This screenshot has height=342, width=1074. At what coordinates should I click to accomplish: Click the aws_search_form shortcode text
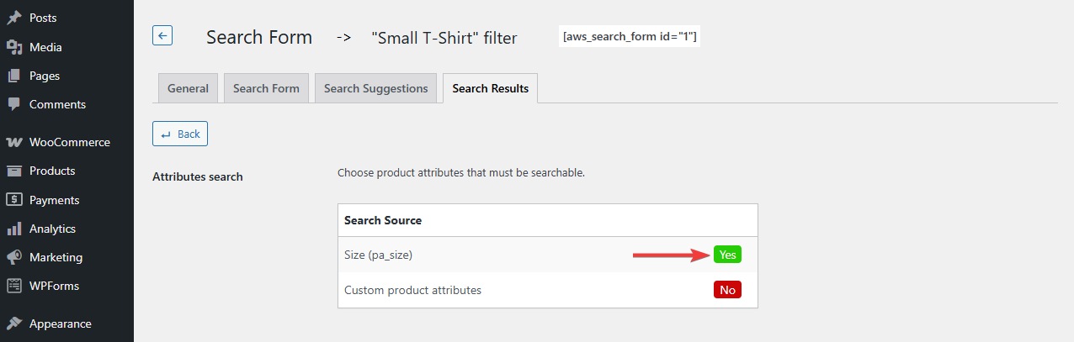click(x=630, y=37)
